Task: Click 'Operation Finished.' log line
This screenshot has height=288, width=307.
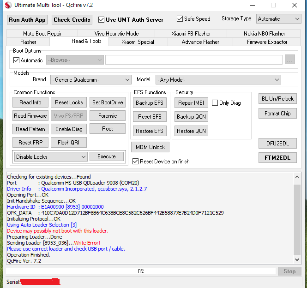Action: pyautogui.click(x=29, y=255)
